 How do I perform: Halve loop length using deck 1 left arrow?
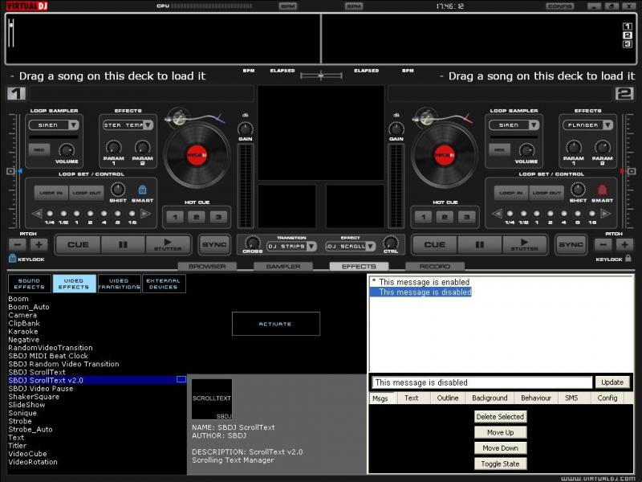[37, 214]
